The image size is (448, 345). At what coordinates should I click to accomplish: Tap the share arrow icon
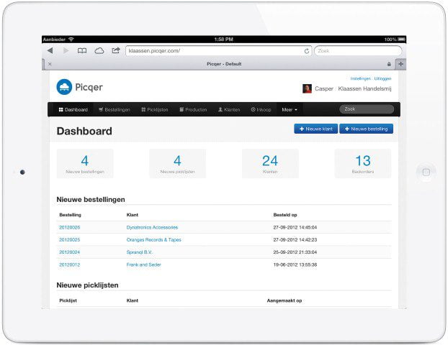click(116, 50)
